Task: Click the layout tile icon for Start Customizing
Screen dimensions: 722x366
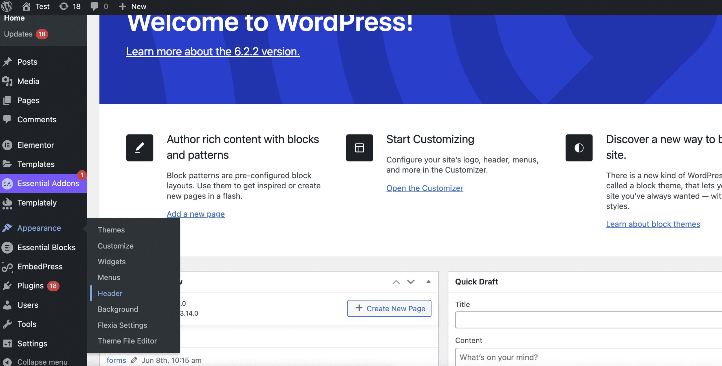Action: click(x=359, y=148)
